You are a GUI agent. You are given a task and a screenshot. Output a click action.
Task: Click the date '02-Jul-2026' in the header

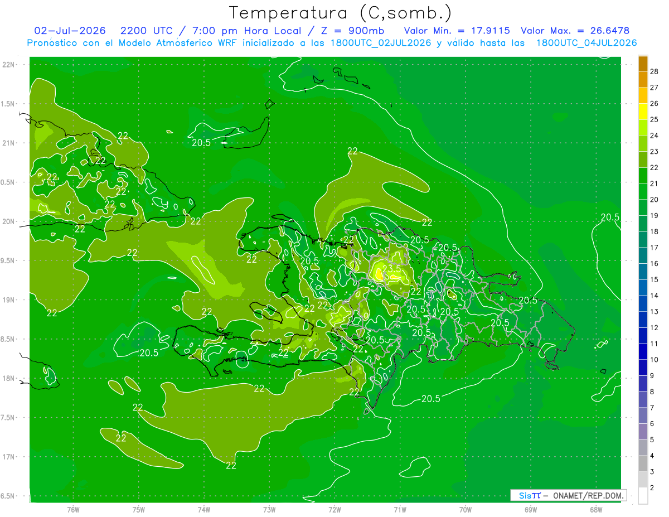click(x=70, y=31)
